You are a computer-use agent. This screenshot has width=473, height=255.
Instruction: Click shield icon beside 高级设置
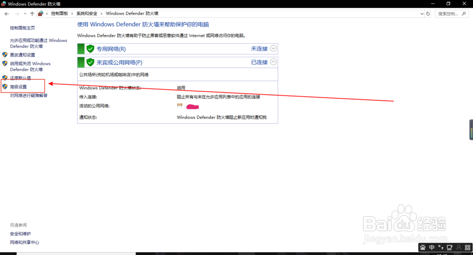[x=5, y=87]
